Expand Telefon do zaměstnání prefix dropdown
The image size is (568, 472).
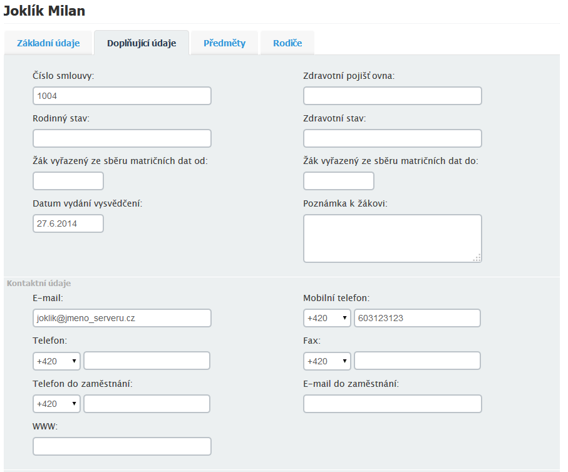(x=56, y=404)
